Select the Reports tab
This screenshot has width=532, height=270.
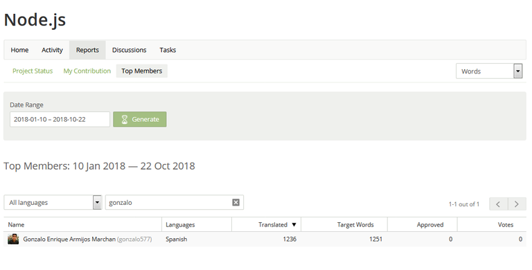[87, 50]
